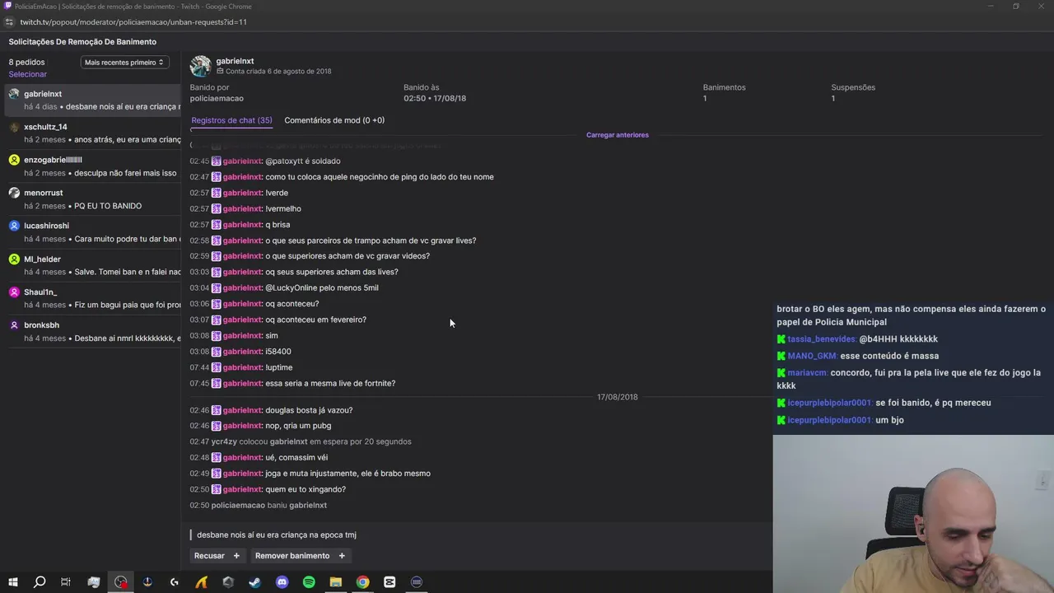Open OBS Studio from taskbar
1054x593 pixels.
coord(121,582)
